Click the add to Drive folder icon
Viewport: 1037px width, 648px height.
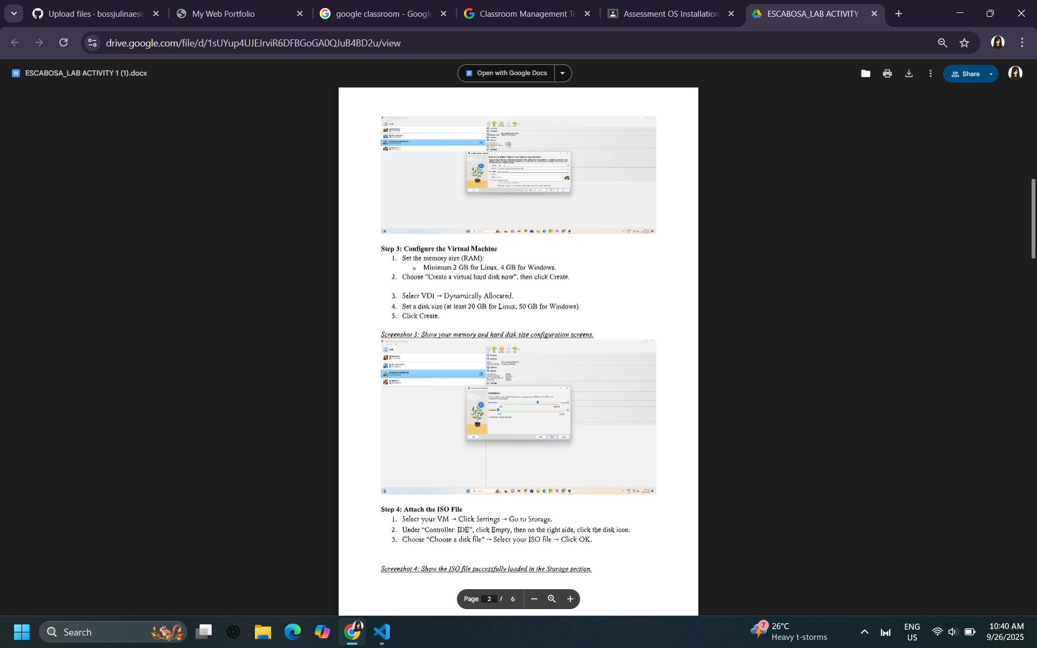click(865, 73)
